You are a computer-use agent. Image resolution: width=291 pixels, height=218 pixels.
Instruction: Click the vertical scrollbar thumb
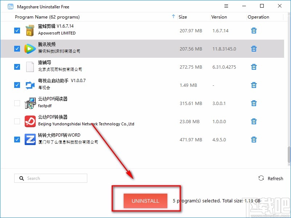289,155
